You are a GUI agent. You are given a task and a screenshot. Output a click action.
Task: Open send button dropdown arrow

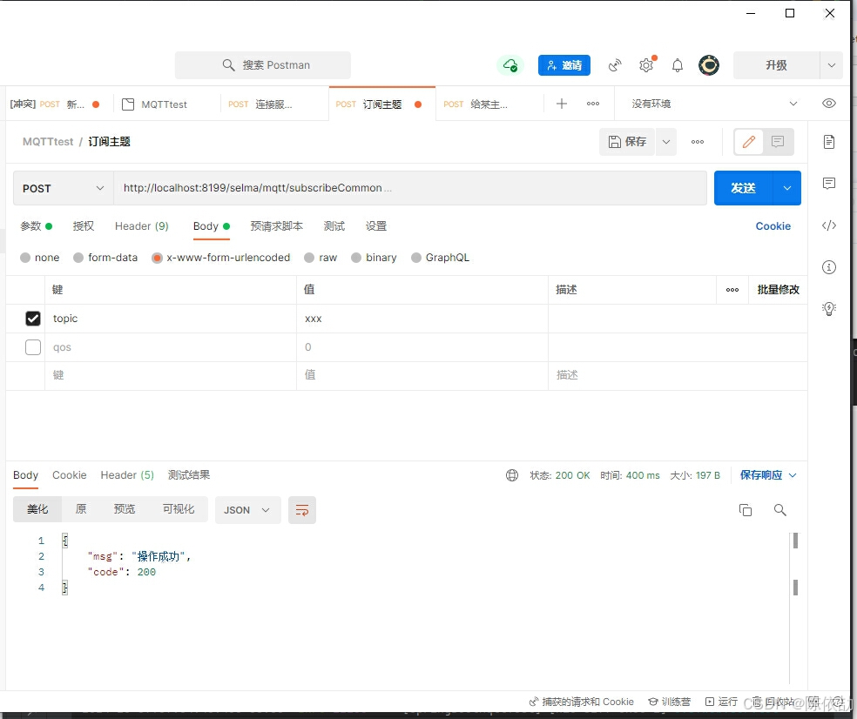click(x=787, y=188)
